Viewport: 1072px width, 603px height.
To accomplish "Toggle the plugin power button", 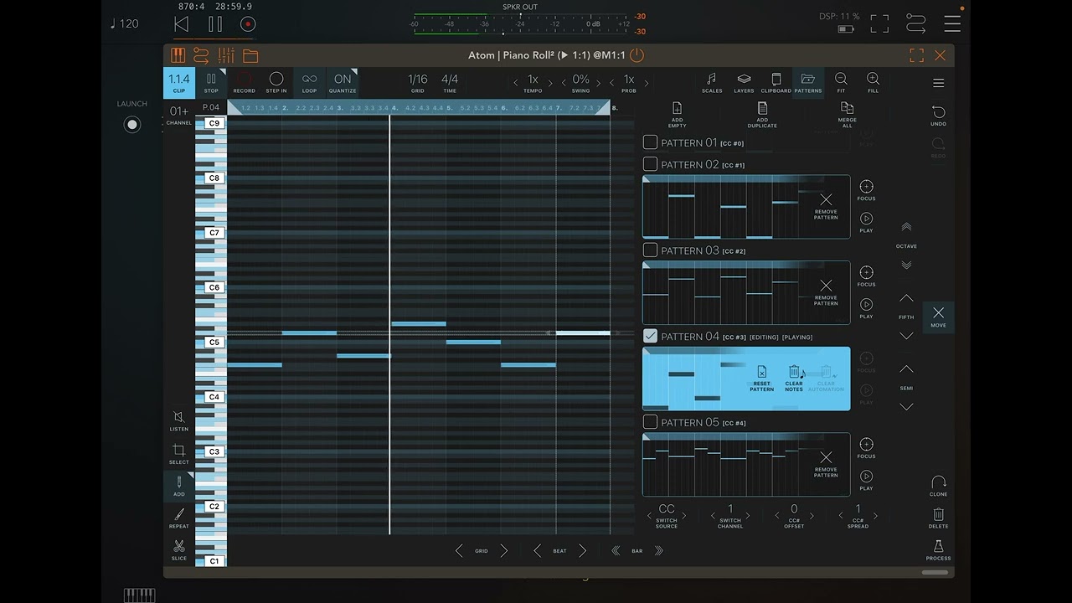I will tap(637, 55).
